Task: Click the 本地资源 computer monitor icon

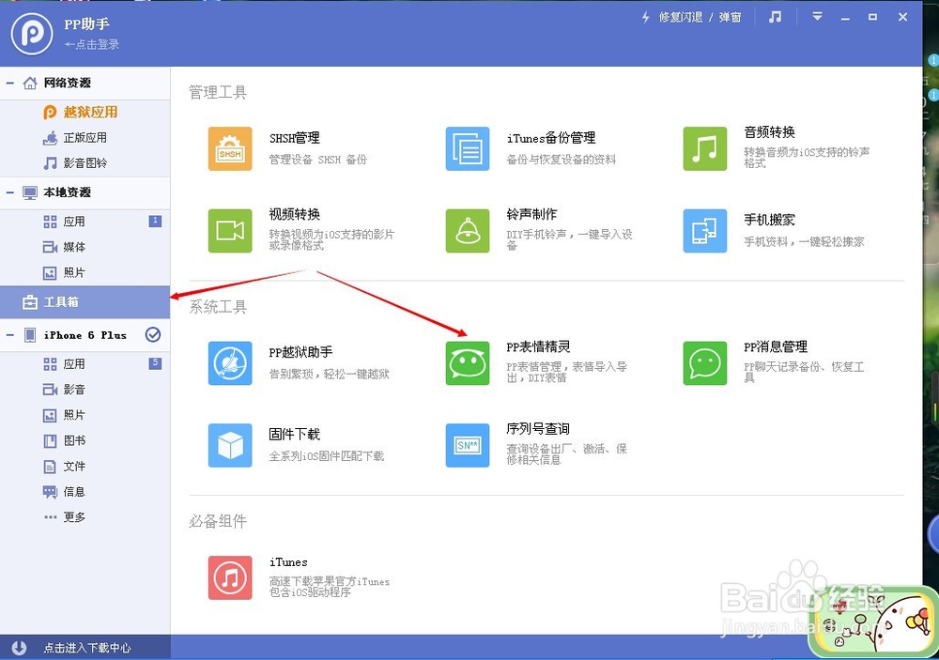Action: click(30, 192)
